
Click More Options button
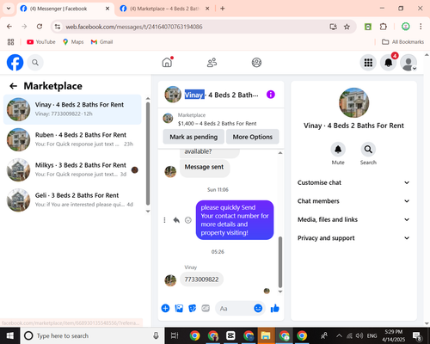coord(253,137)
